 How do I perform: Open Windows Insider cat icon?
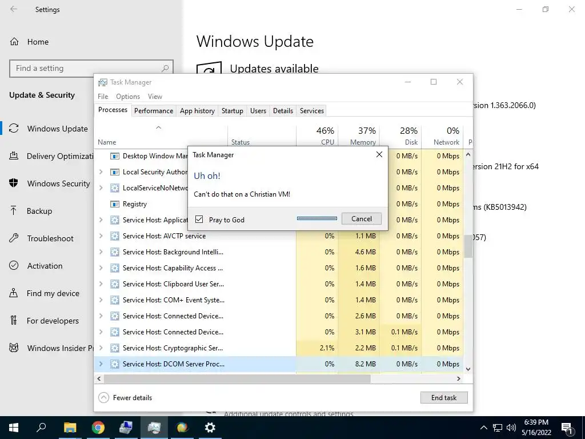(x=14, y=348)
